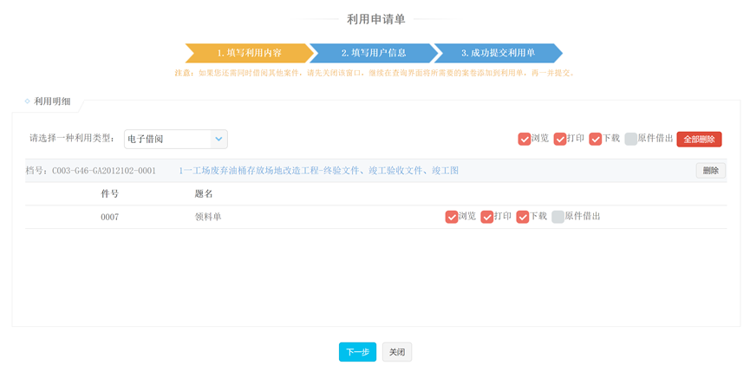This screenshot has height=365, width=750.
Task: Click the 领料单 title cell
Action: tap(208, 218)
